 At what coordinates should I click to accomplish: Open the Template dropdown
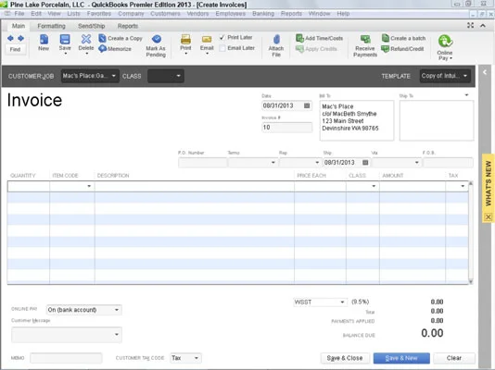click(x=465, y=76)
